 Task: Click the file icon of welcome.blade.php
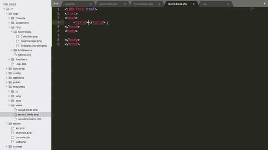[15, 119]
